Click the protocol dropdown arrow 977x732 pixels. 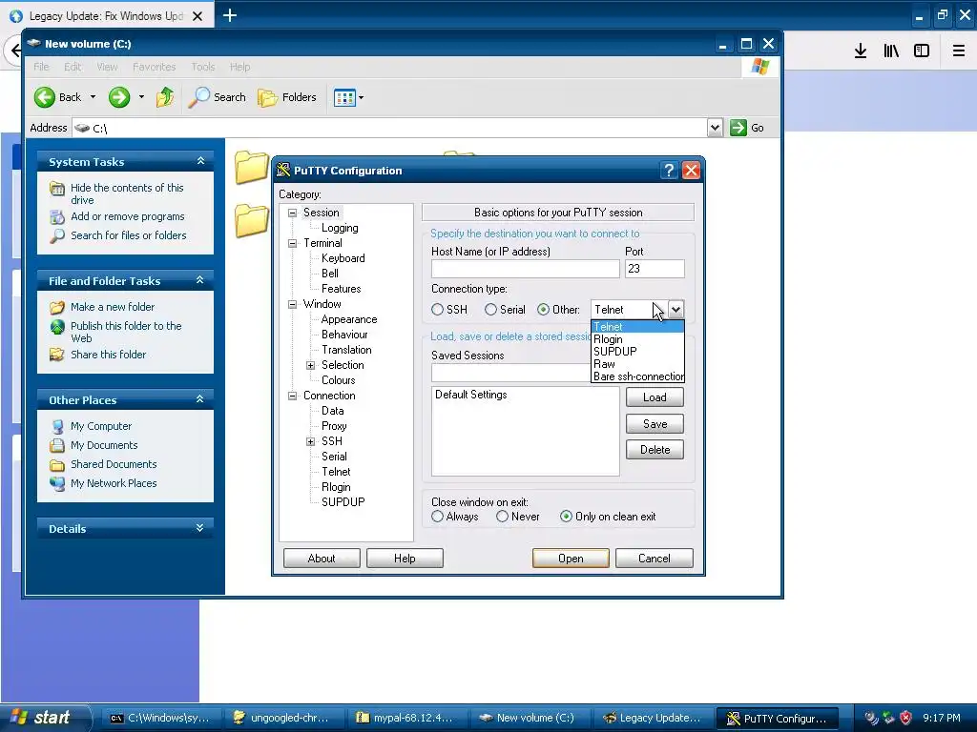tap(676, 310)
